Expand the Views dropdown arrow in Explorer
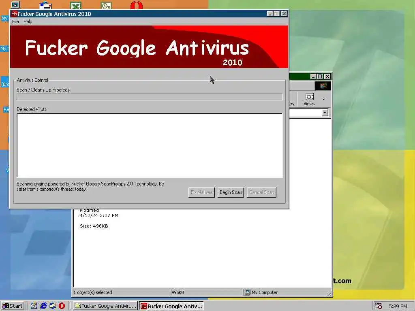This screenshot has height=311, width=415. click(x=323, y=100)
